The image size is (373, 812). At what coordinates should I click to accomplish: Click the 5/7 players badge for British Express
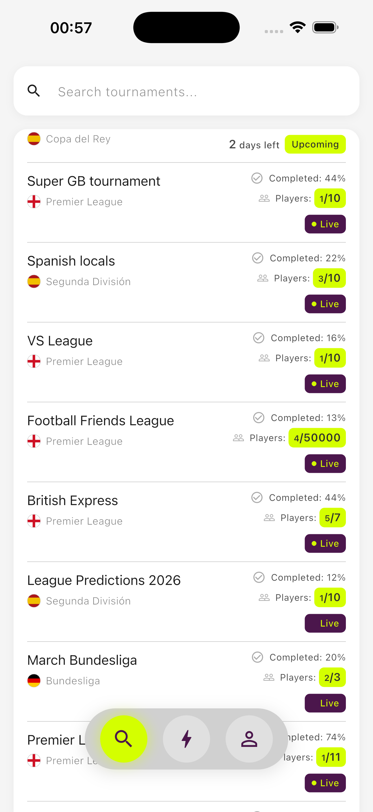click(332, 518)
